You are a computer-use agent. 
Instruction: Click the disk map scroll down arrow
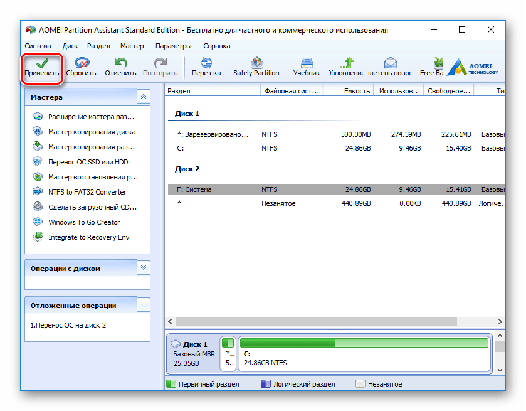(x=500, y=370)
